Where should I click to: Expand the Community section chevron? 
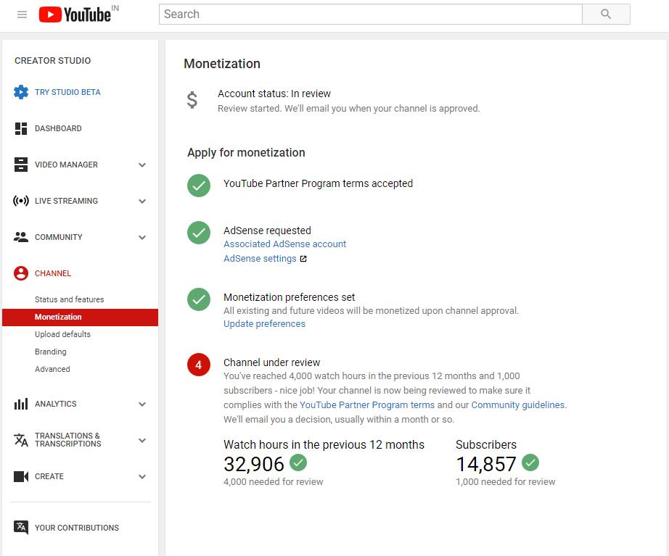(x=142, y=238)
